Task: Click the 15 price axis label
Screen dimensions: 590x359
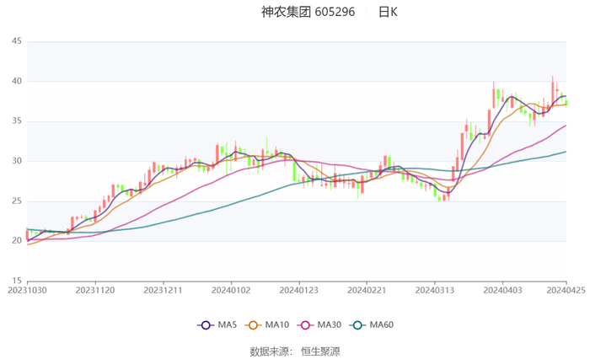Action: pos(17,281)
